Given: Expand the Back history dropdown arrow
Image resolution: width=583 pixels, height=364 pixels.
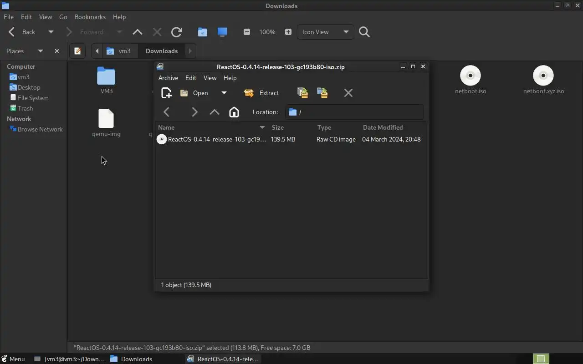Looking at the screenshot, I should (x=51, y=32).
